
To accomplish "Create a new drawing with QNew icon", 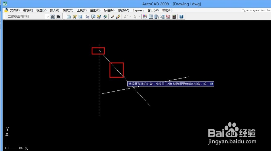I will (69, 17).
